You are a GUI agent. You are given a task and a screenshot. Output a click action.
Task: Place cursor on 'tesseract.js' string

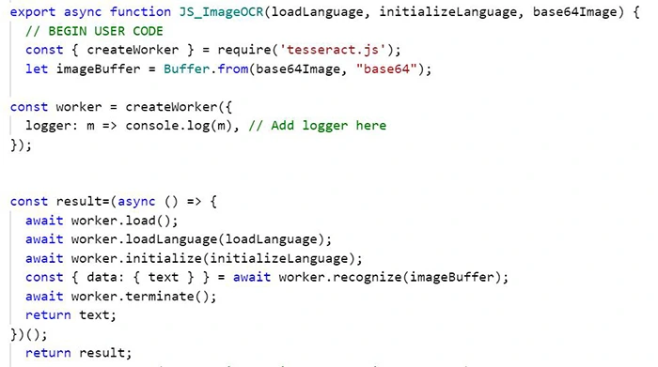pos(333,50)
